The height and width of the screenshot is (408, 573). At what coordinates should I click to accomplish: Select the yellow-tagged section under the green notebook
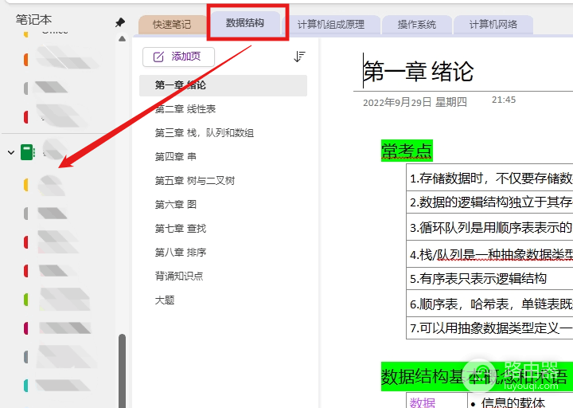click(x=44, y=184)
